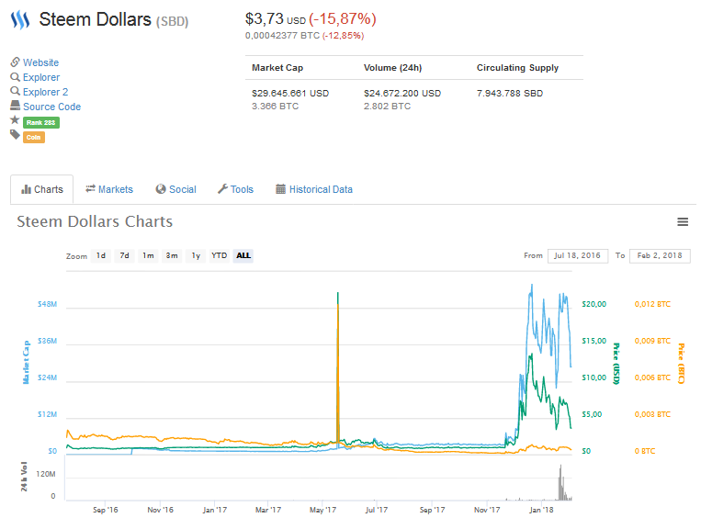The image size is (701, 518).
Task: Click the Volume (24h) column header
Action: 392,68
